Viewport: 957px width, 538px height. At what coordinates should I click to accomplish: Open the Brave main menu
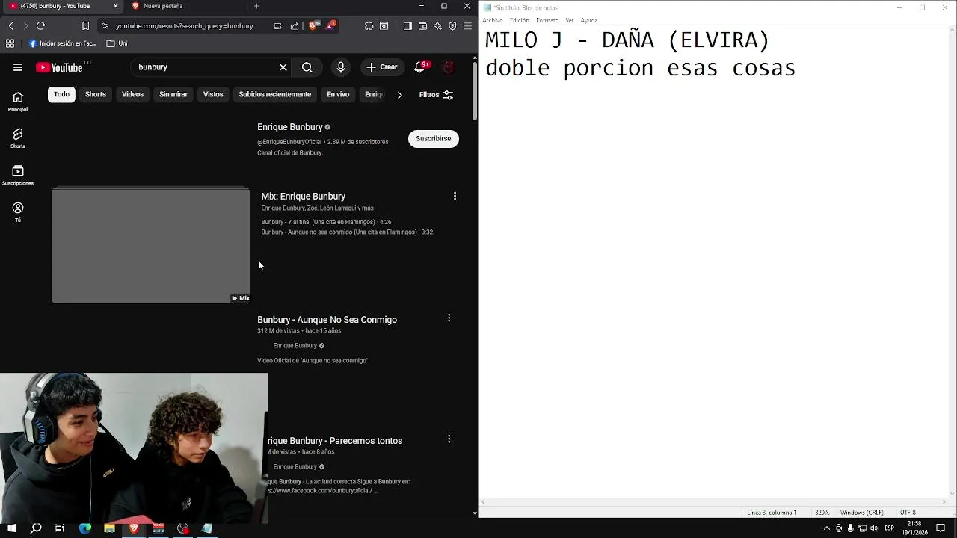pyautogui.click(x=467, y=25)
